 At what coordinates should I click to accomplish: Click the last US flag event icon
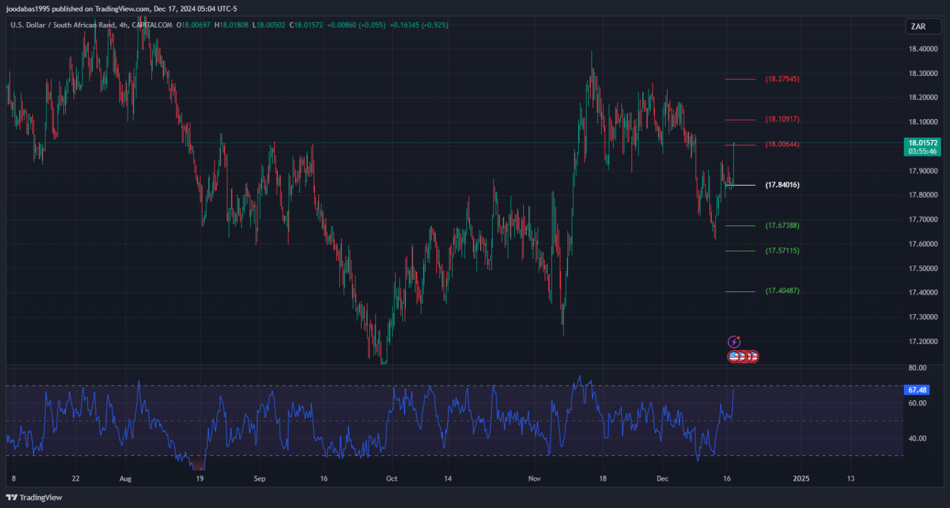point(753,357)
